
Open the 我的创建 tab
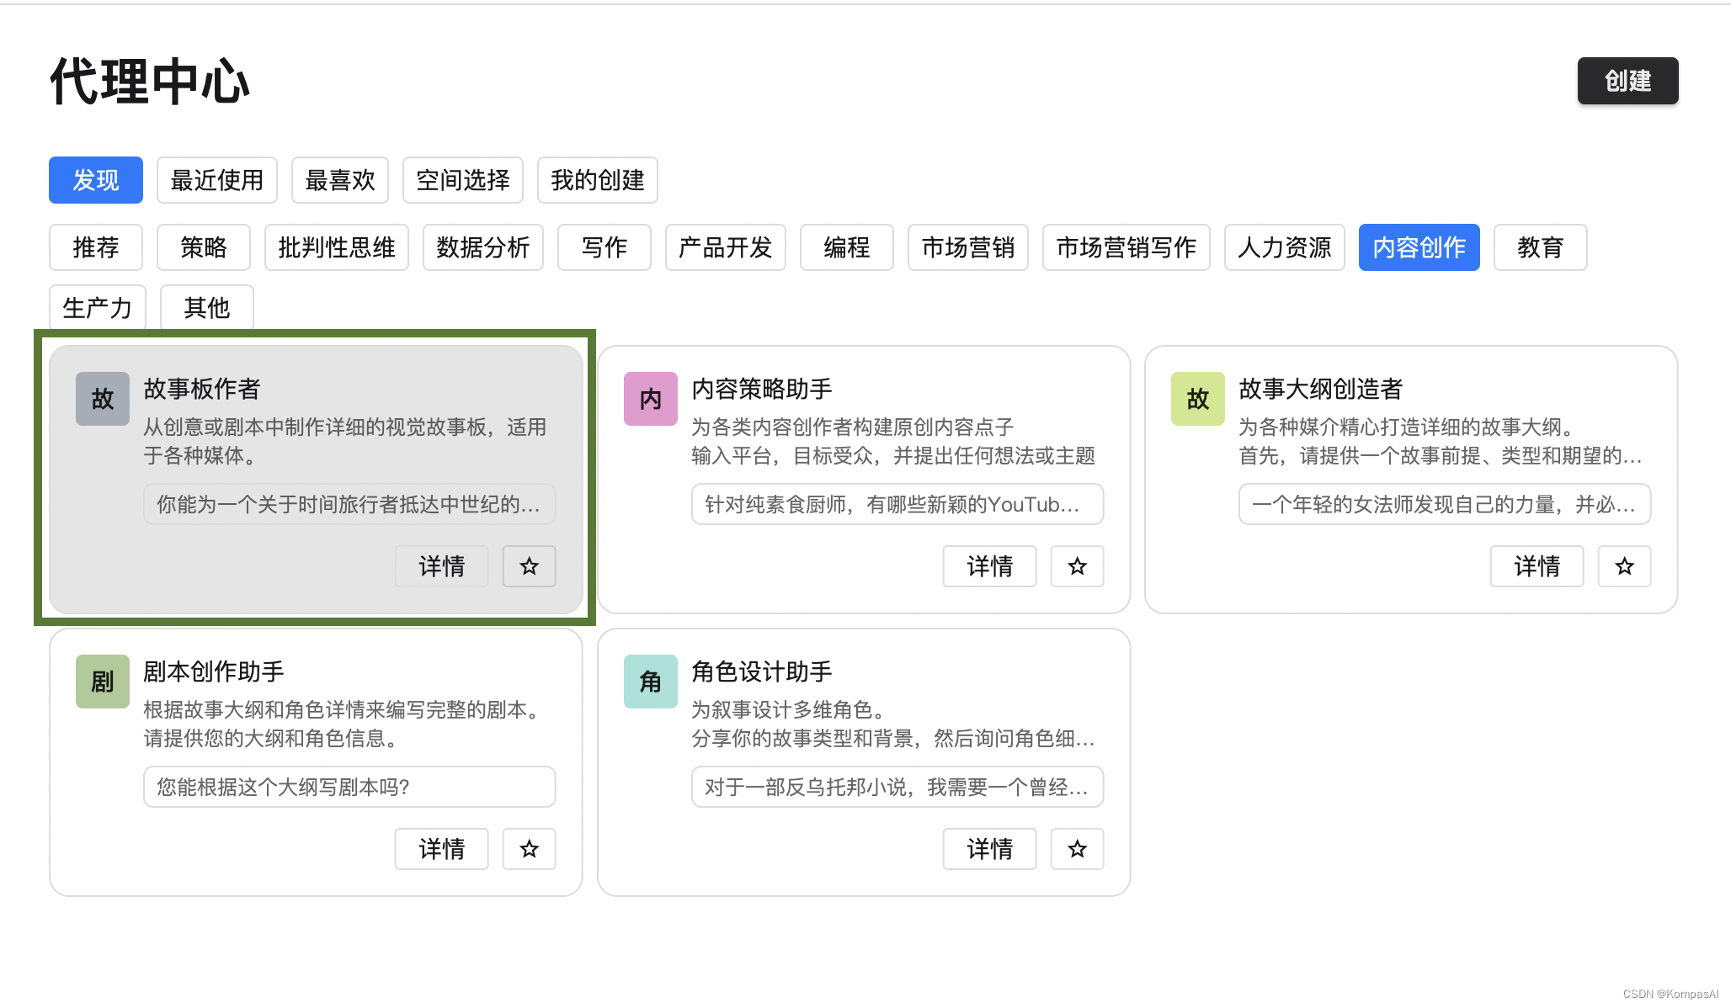[x=597, y=180]
